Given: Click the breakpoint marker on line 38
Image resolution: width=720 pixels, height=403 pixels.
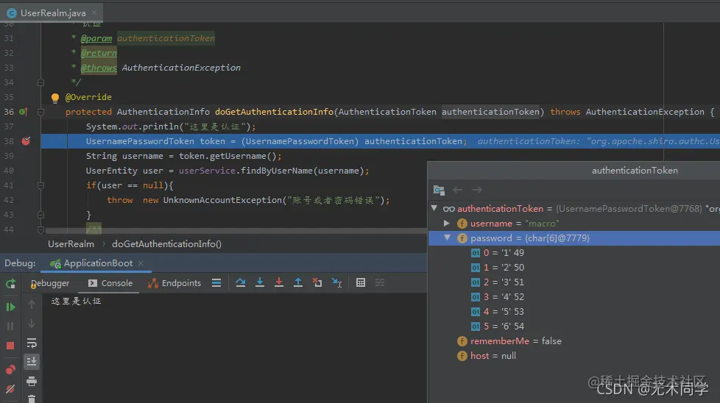Looking at the screenshot, I should (x=27, y=141).
